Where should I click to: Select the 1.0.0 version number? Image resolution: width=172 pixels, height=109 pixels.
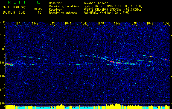tap(37, 2)
